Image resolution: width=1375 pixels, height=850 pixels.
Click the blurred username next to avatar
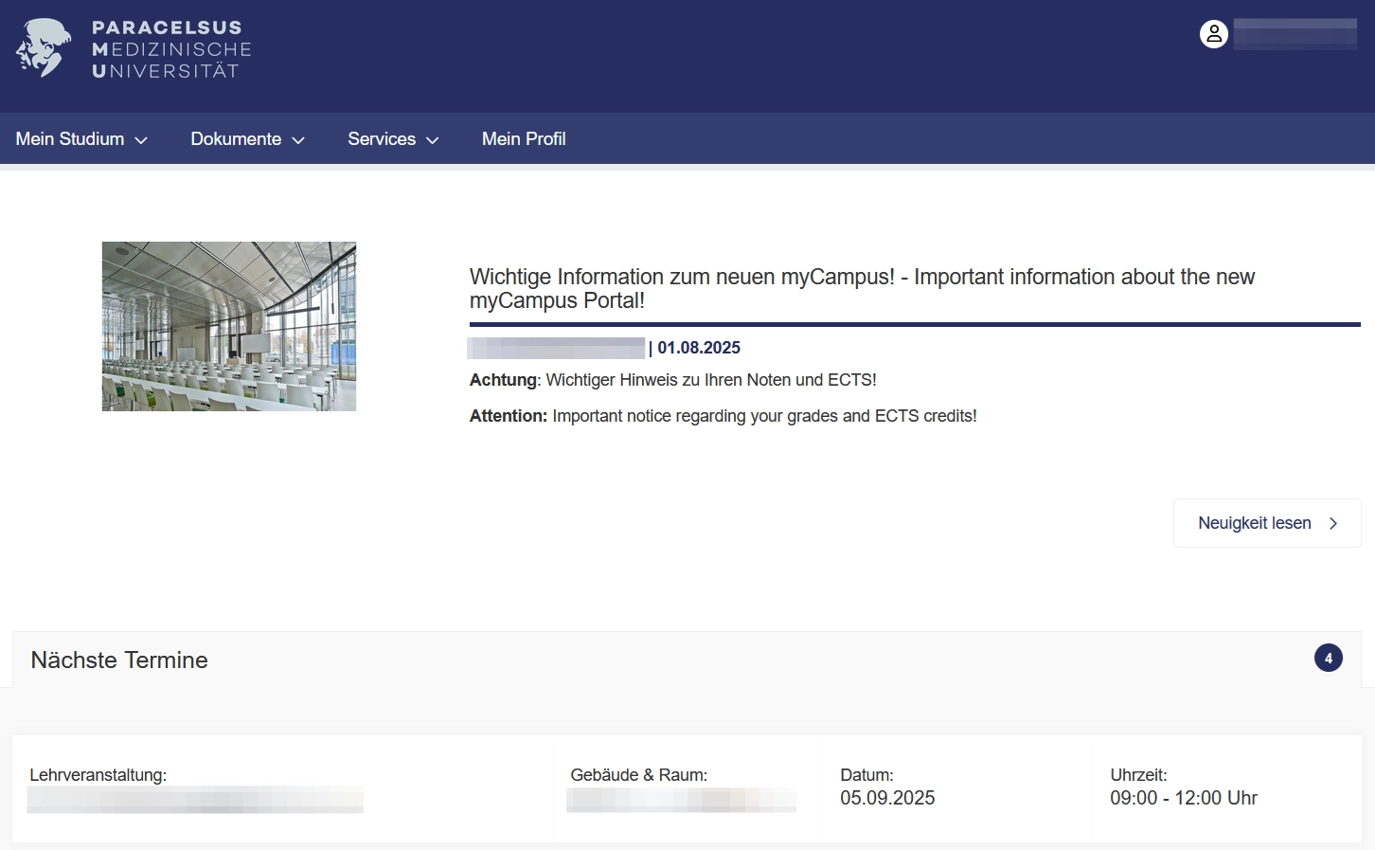[x=1295, y=34]
